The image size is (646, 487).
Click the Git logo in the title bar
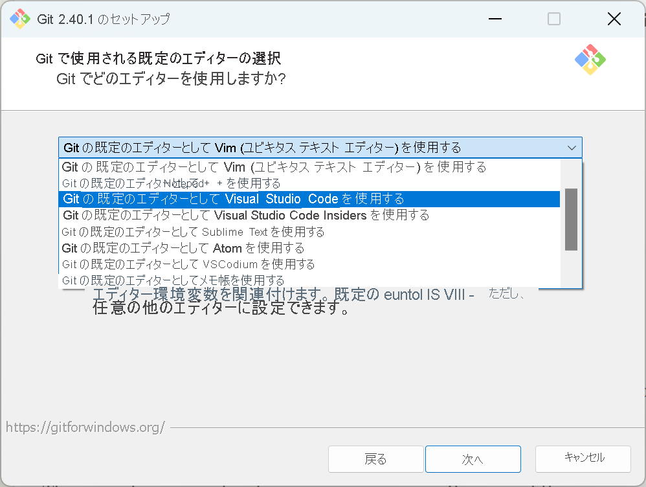tap(19, 19)
